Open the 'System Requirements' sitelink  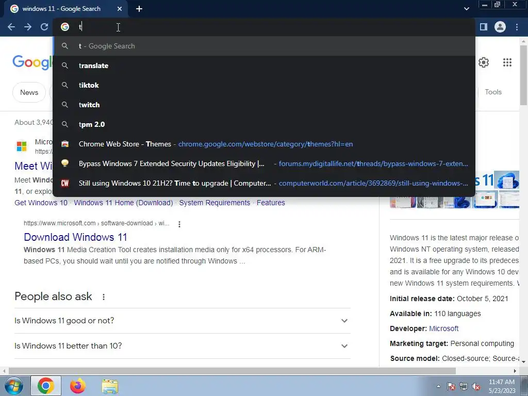tap(214, 203)
